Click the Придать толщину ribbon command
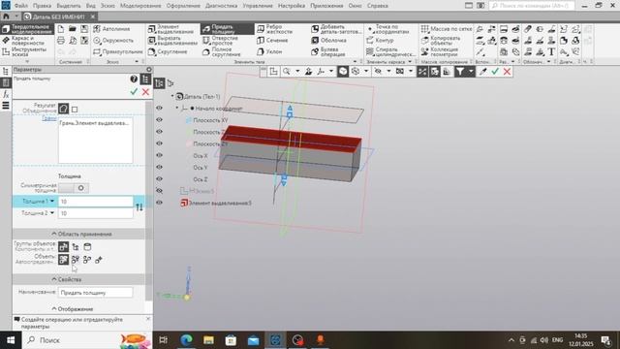Viewport: 620px width, 349px height. [x=227, y=29]
